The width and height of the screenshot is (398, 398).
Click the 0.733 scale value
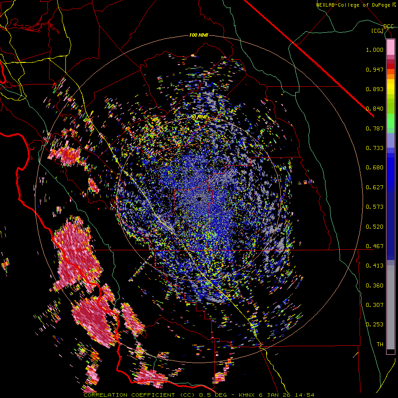tap(375, 148)
